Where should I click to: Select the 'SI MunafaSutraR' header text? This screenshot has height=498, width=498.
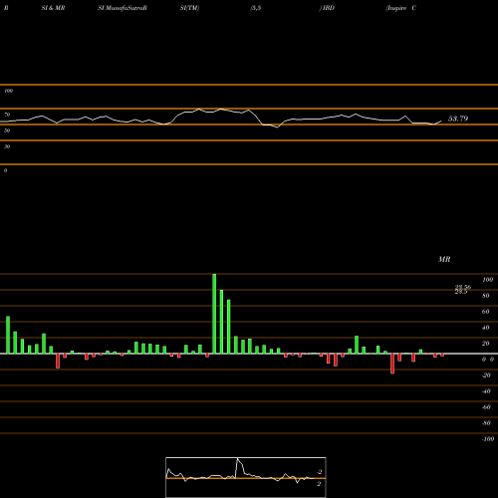(123, 8)
